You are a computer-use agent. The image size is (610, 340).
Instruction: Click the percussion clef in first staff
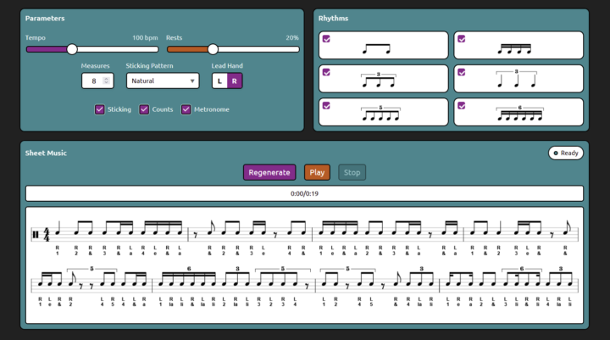[x=36, y=235]
